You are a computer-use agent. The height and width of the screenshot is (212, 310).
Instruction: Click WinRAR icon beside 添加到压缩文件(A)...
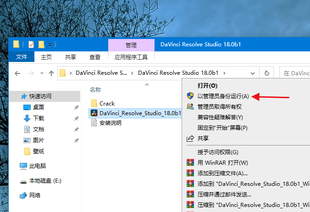[x=190, y=173]
